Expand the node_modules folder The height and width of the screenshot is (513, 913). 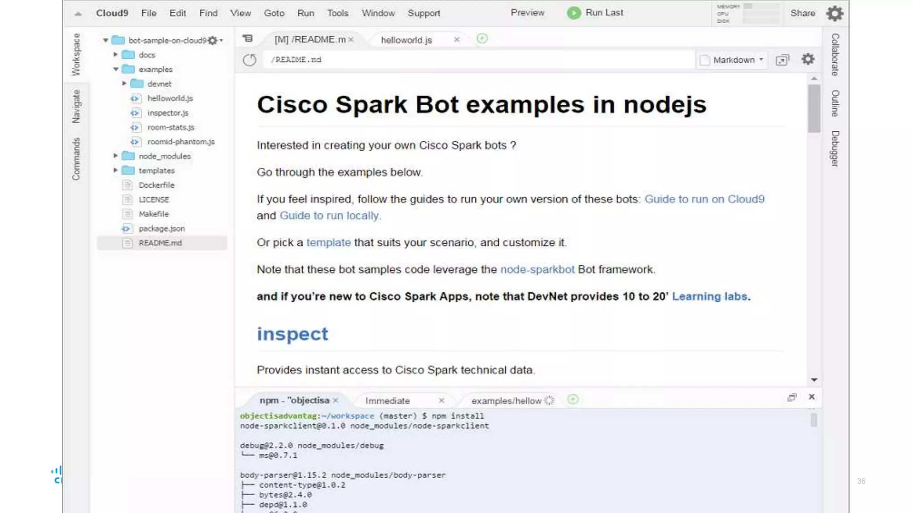(x=115, y=156)
